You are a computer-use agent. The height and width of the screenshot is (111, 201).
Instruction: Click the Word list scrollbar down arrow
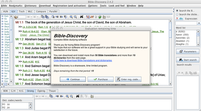point(198,44)
